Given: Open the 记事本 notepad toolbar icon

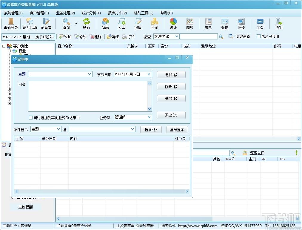Looking at the screenshot, I should pos(46,24).
